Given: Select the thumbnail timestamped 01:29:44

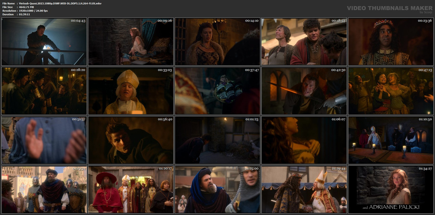Looking at the screenshot, I should click(x=304, y=189).
